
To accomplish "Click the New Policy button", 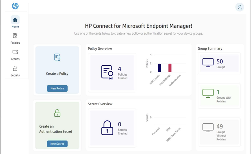I will [57, 88].
